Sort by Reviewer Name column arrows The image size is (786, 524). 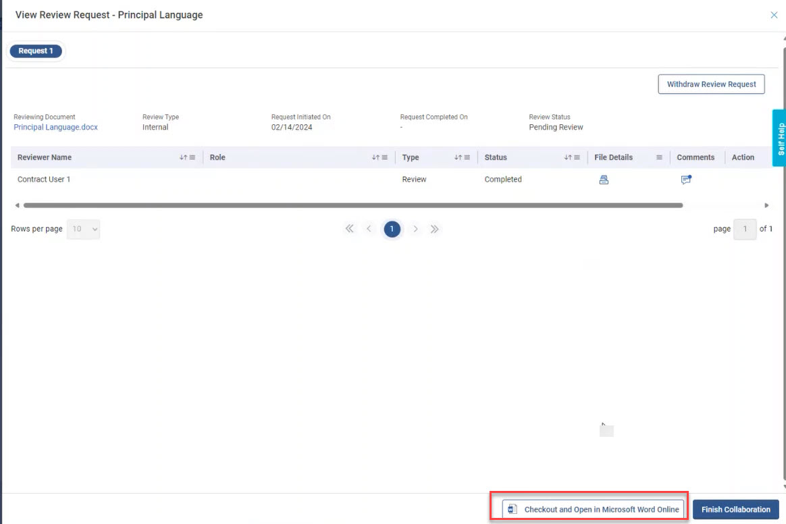(183, 157)
